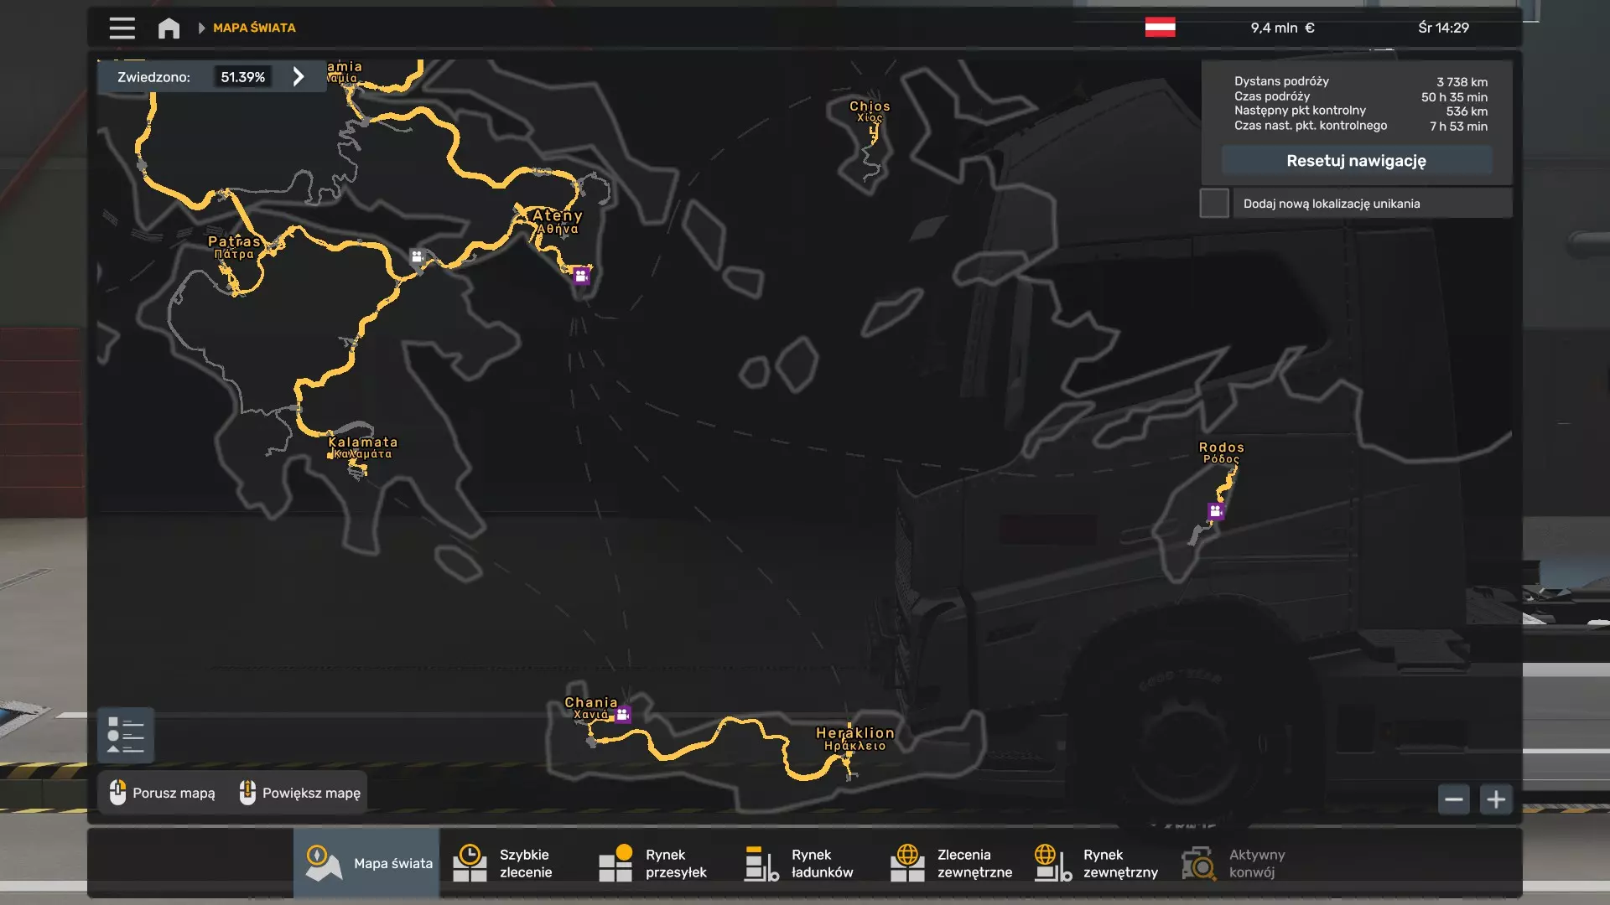
Task: Go to the home screen icon
Action: (169, 28)
